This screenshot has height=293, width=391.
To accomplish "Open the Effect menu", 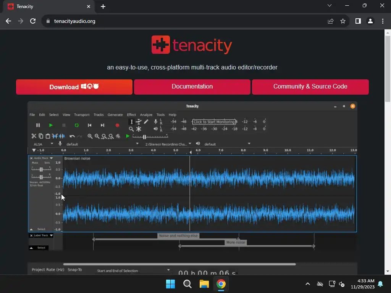I will pos(131,114).
